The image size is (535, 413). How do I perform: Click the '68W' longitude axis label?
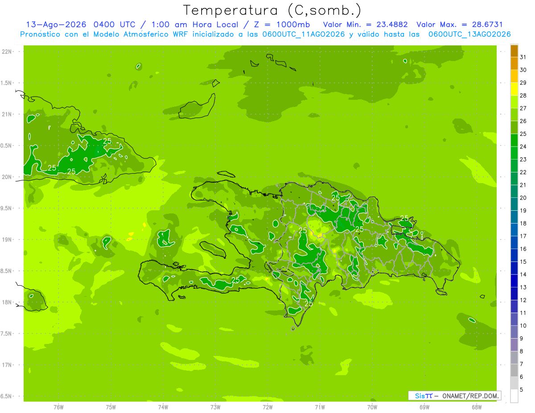(476, 407)
